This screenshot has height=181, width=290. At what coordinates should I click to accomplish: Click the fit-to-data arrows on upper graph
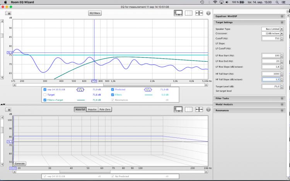pyautogui.click(x=199, y=13)
